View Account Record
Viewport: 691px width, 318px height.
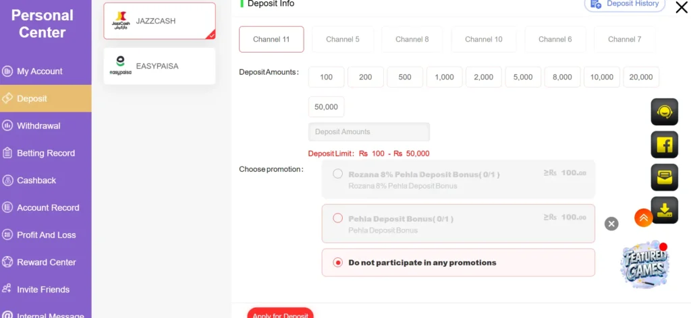tap(46, 208)
